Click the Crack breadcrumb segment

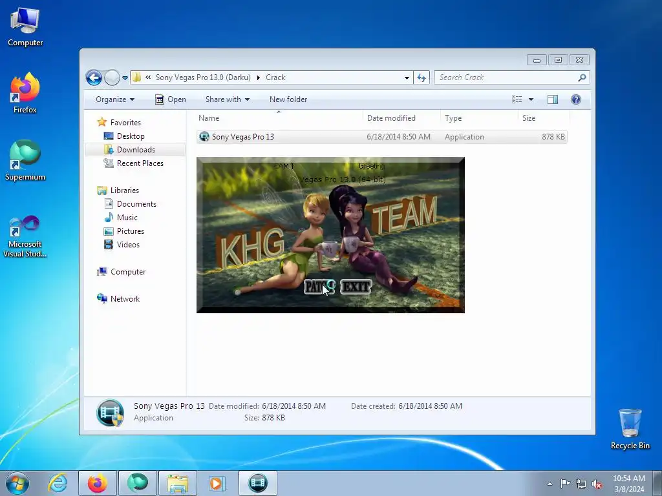coord(275,77)
